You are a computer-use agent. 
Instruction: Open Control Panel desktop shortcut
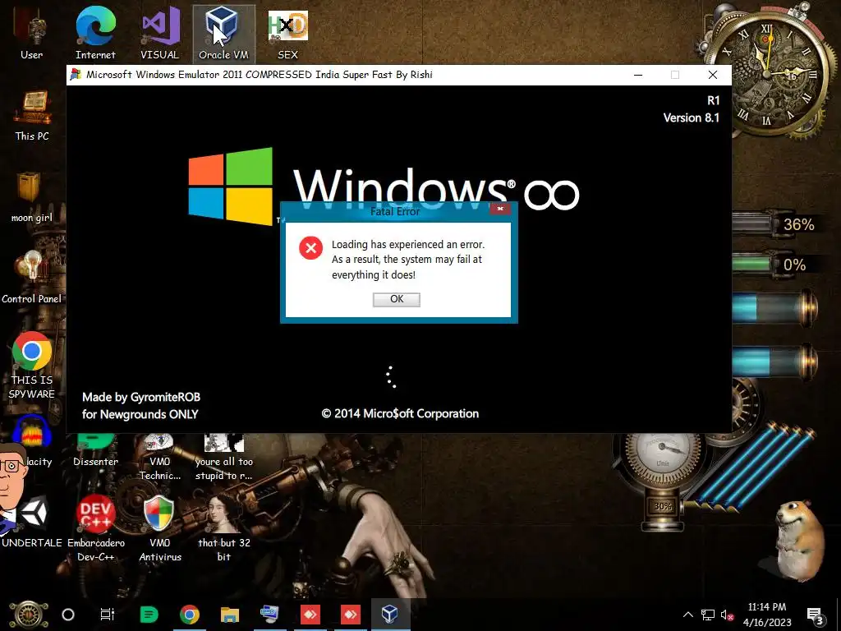tap(32, 277)
